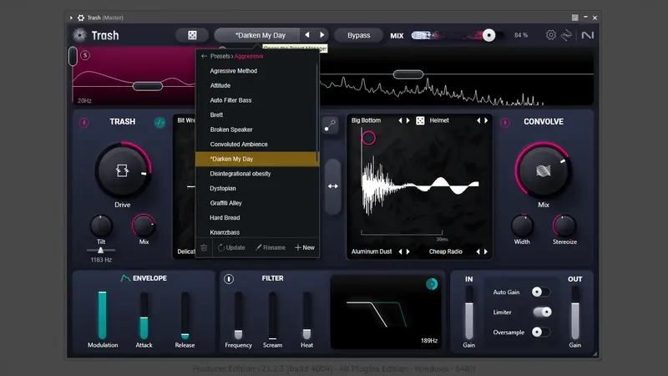
Task: Click the iZotope link arrows icon
Action: click(566, 35)
